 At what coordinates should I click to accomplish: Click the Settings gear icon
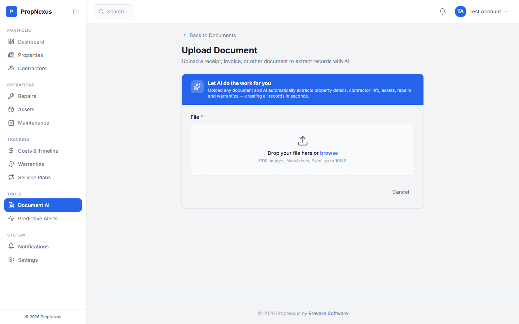click(x=11, y=260)
